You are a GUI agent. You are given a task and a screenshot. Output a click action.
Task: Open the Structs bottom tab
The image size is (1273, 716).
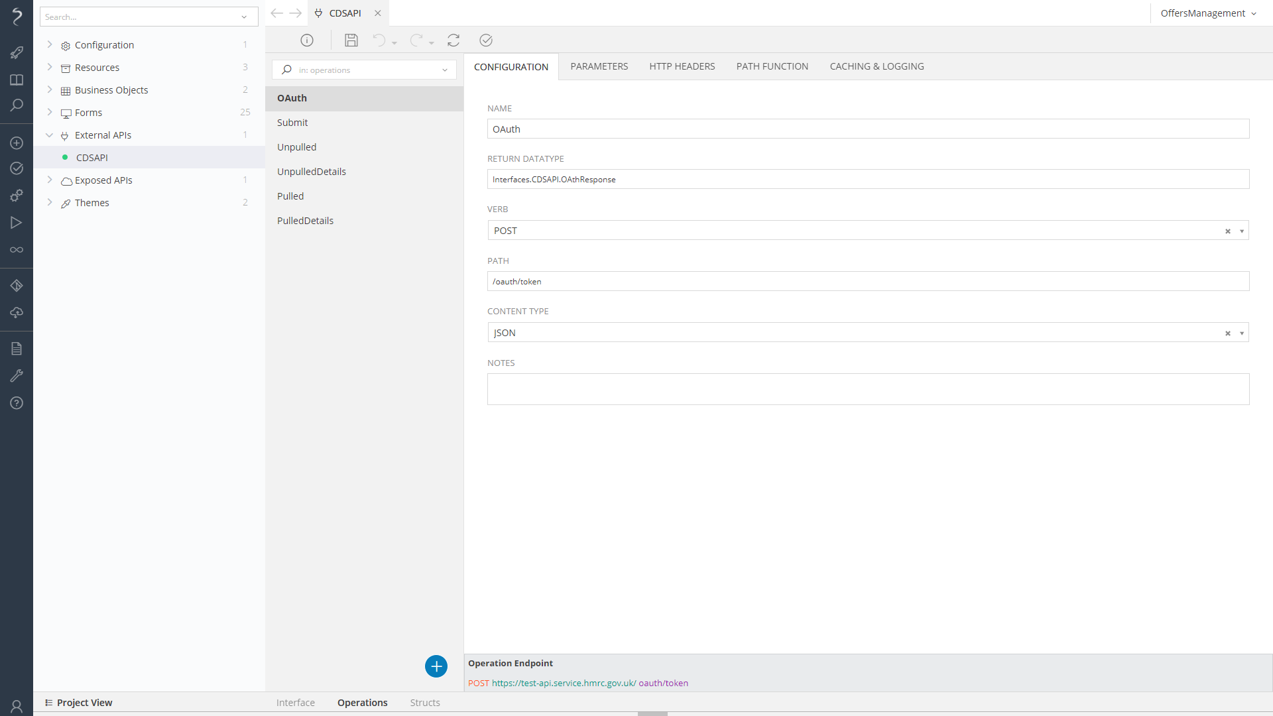[x=425, y=703]
